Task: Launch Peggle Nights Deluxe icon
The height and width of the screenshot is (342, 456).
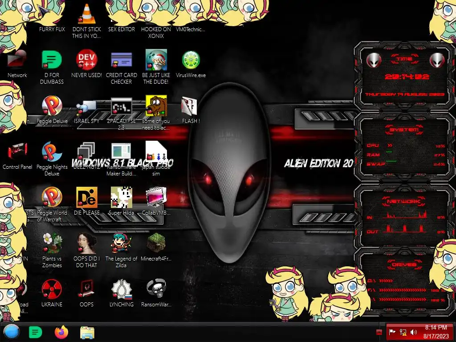Action: pyautogui.click(x=52, y=159)
